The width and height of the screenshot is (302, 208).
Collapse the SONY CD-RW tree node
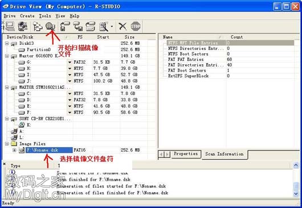(7, 119)
